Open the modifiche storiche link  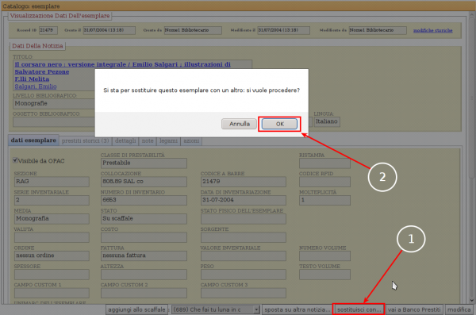pos(433,30)
